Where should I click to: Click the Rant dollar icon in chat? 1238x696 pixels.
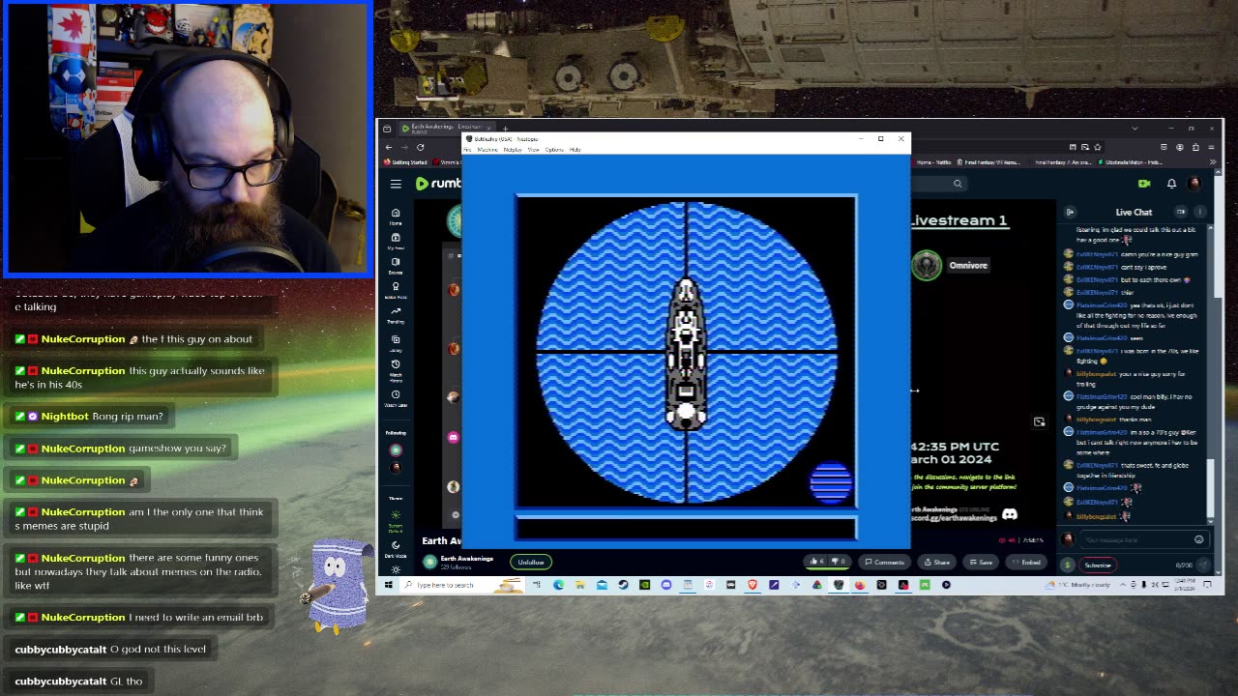pos(1068,565)
